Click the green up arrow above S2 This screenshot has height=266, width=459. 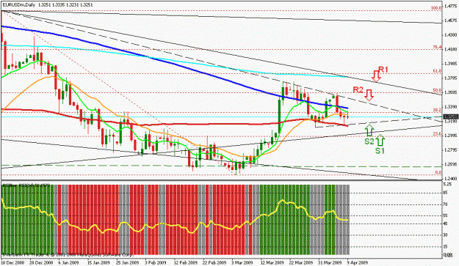(x=369, y=131)
